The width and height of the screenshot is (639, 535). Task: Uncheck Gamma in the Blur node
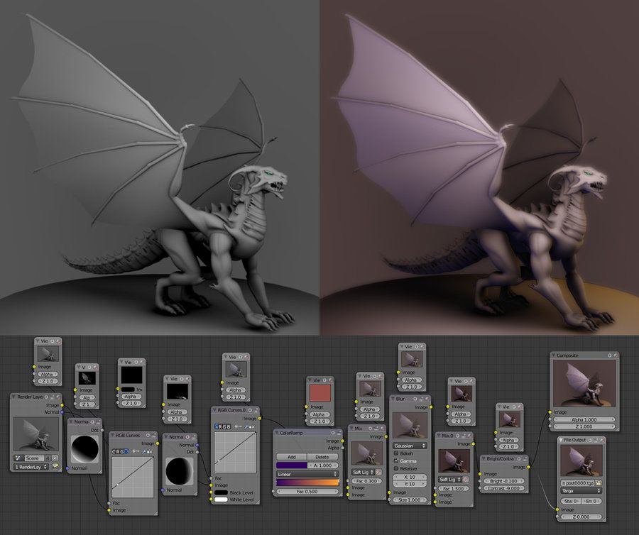pos(396,460)
